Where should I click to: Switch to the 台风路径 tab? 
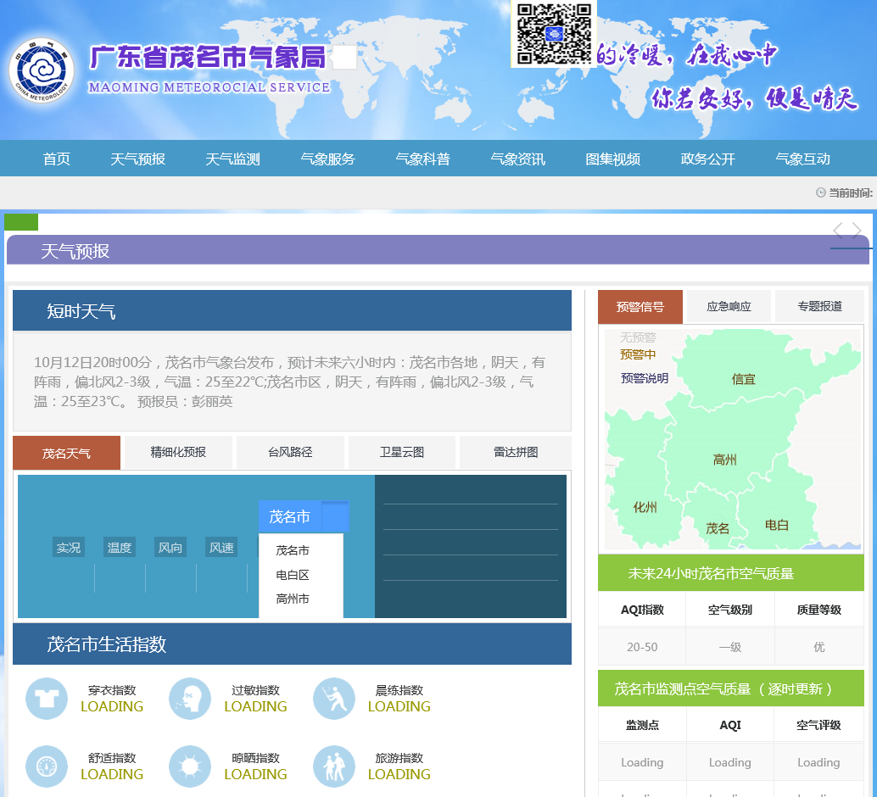click(290, 452)
